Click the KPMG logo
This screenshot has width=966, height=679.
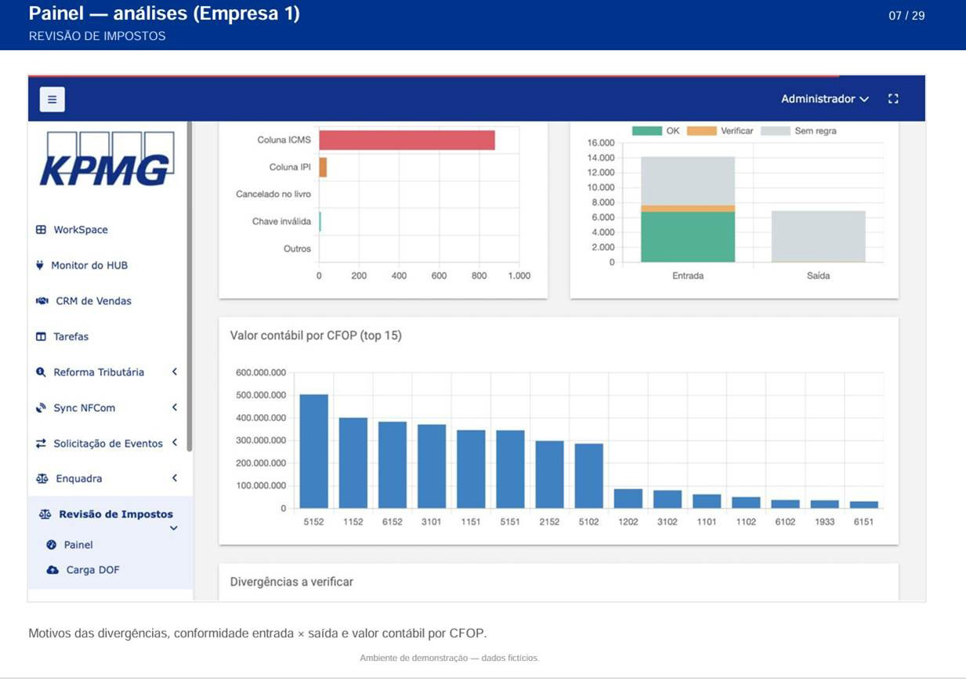click(107, 160)
